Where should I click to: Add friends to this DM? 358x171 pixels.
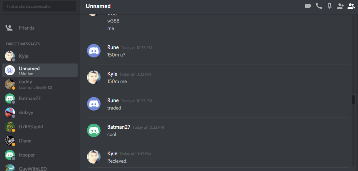coord(340,6)
